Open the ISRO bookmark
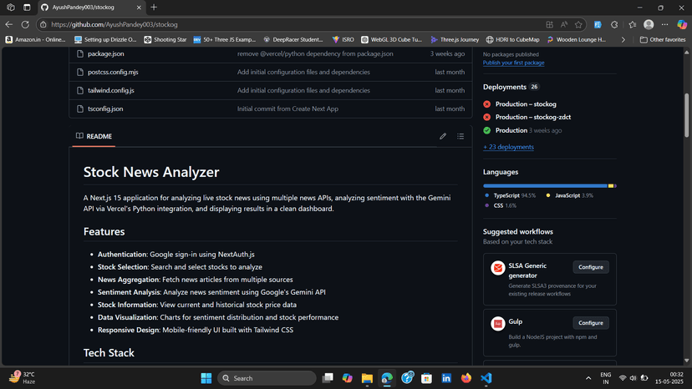The height and width of the screenshot is (389, 692). tap(343, 40)
